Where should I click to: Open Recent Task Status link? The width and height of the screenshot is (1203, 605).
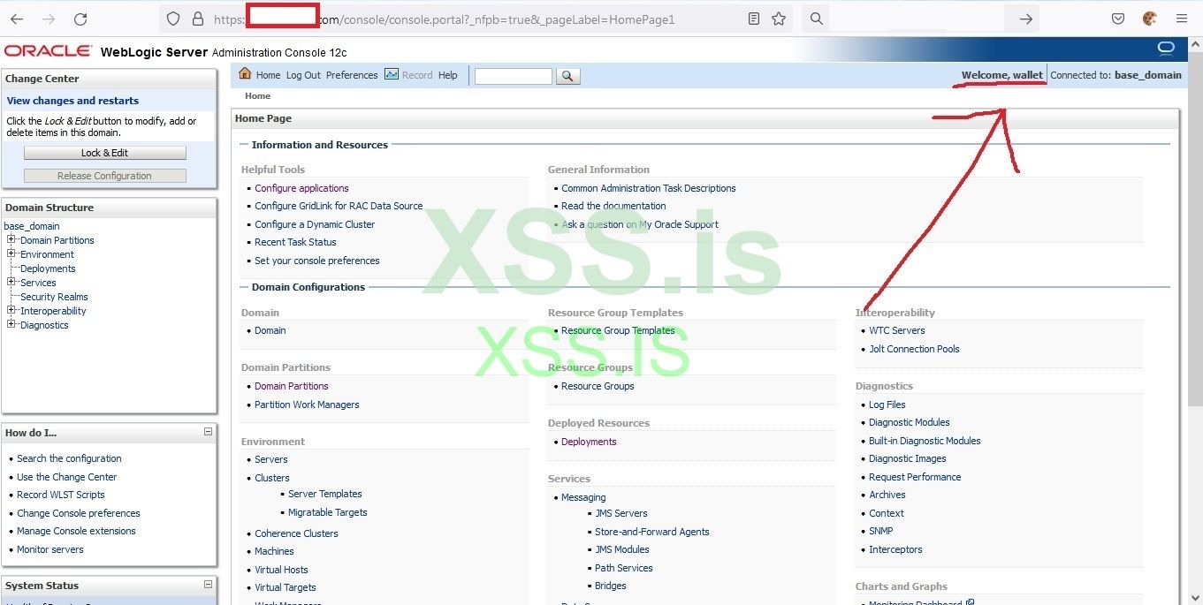tap(295, 242)
